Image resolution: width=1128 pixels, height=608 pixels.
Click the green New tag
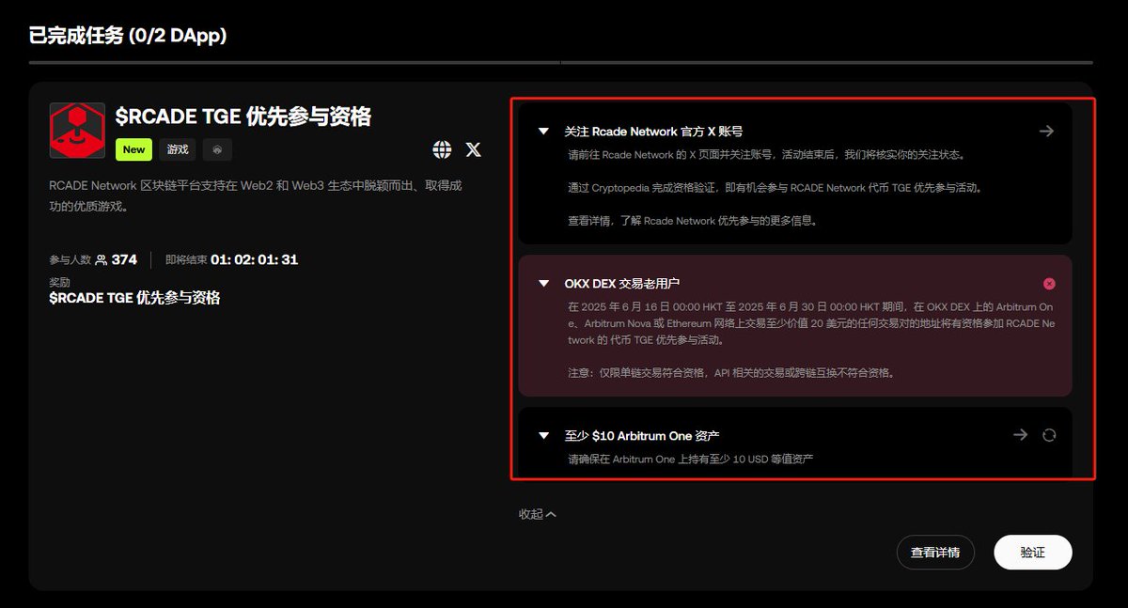(x=134, y=149)
